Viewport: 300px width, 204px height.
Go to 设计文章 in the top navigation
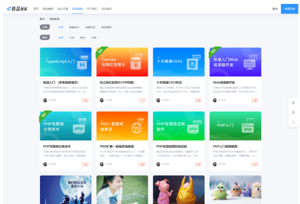point(62,9)
